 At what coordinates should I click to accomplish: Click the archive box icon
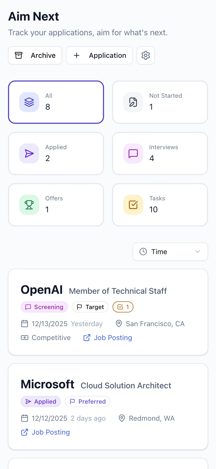click(18, 55)
